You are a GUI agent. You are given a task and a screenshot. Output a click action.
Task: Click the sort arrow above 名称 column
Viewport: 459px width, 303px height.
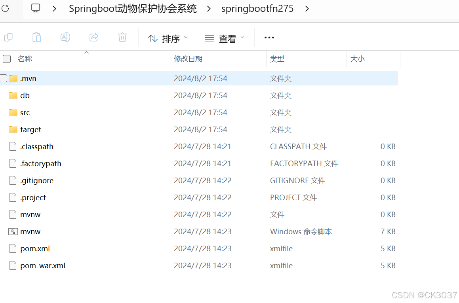86,52
